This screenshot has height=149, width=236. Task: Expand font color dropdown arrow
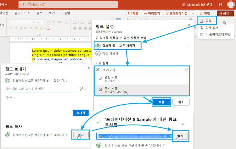(x=52, y=28)
